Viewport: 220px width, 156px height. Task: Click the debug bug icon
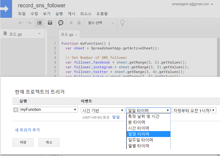click(79, 23)
